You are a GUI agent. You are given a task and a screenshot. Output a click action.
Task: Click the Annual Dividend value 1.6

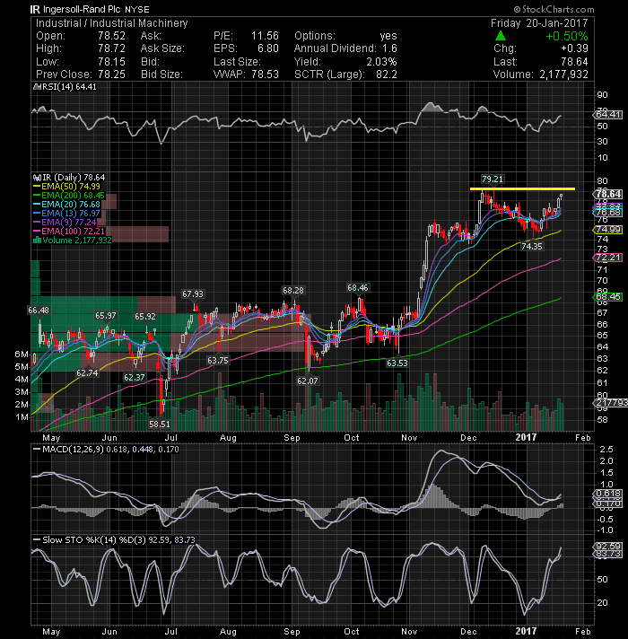click(389, 48)
